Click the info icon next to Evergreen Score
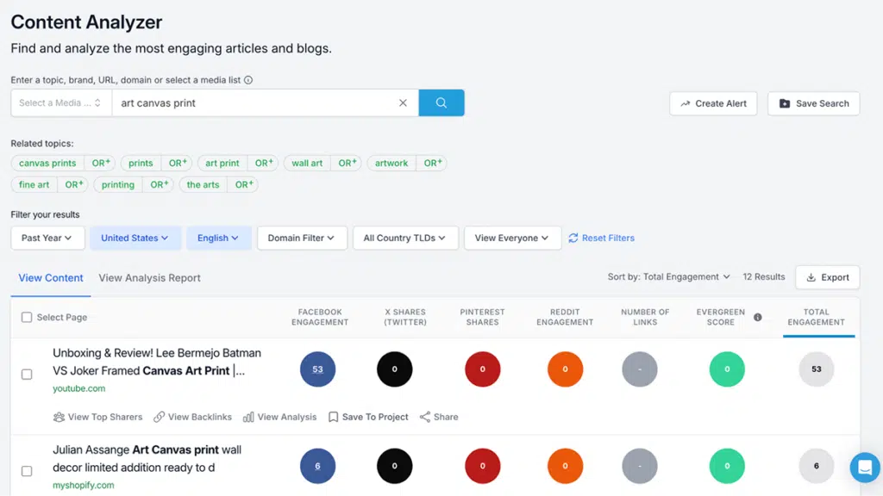Screen dimensions: 883x496 click(757, 317)
